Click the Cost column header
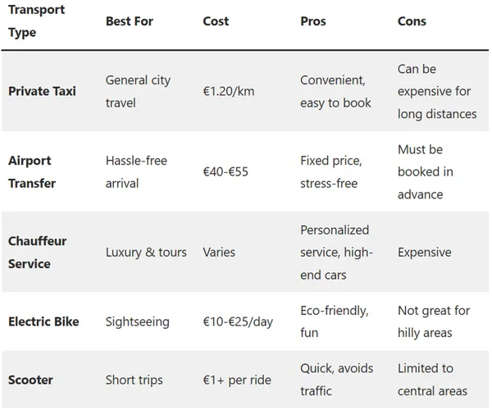The image size is (492, 410). [216, 21]
